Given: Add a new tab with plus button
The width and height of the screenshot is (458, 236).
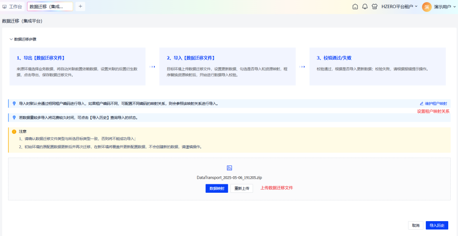Looking at the screenshot, I should (80, 6).
